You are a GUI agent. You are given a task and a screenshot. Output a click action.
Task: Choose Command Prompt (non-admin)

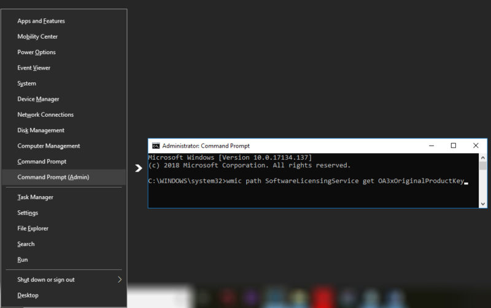coord(42,162)
